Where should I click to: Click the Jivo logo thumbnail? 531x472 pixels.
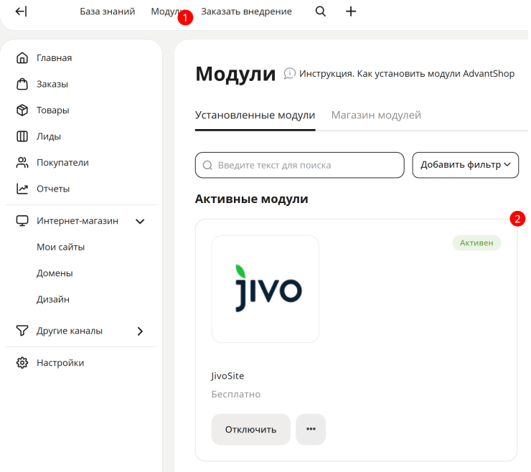(265, 289)
